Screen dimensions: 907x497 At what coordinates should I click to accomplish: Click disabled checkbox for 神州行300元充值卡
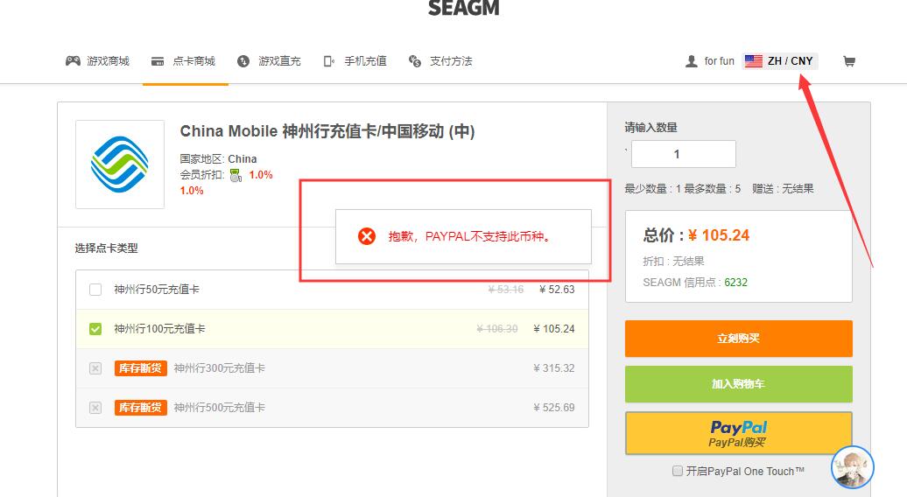[95, 368]
